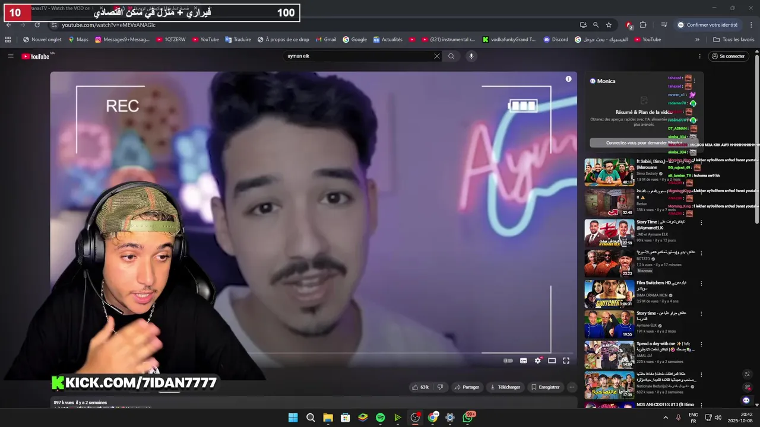Toggle subtitles in the video player

[x=523, y=361]
